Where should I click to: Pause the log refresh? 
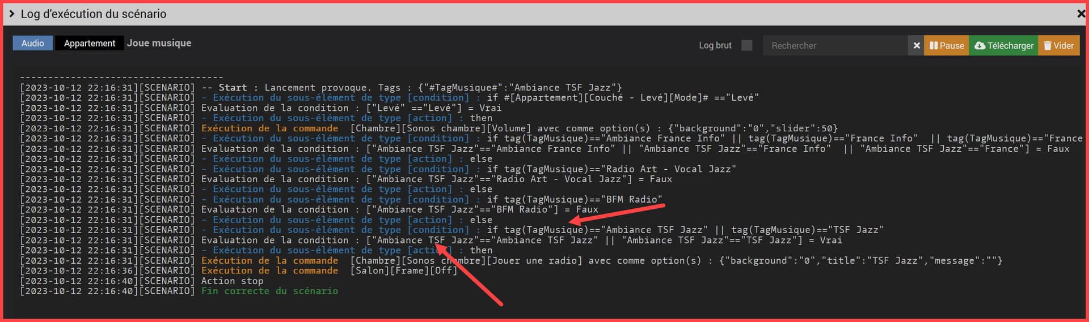pyautogui.click(x=947, y=45)
